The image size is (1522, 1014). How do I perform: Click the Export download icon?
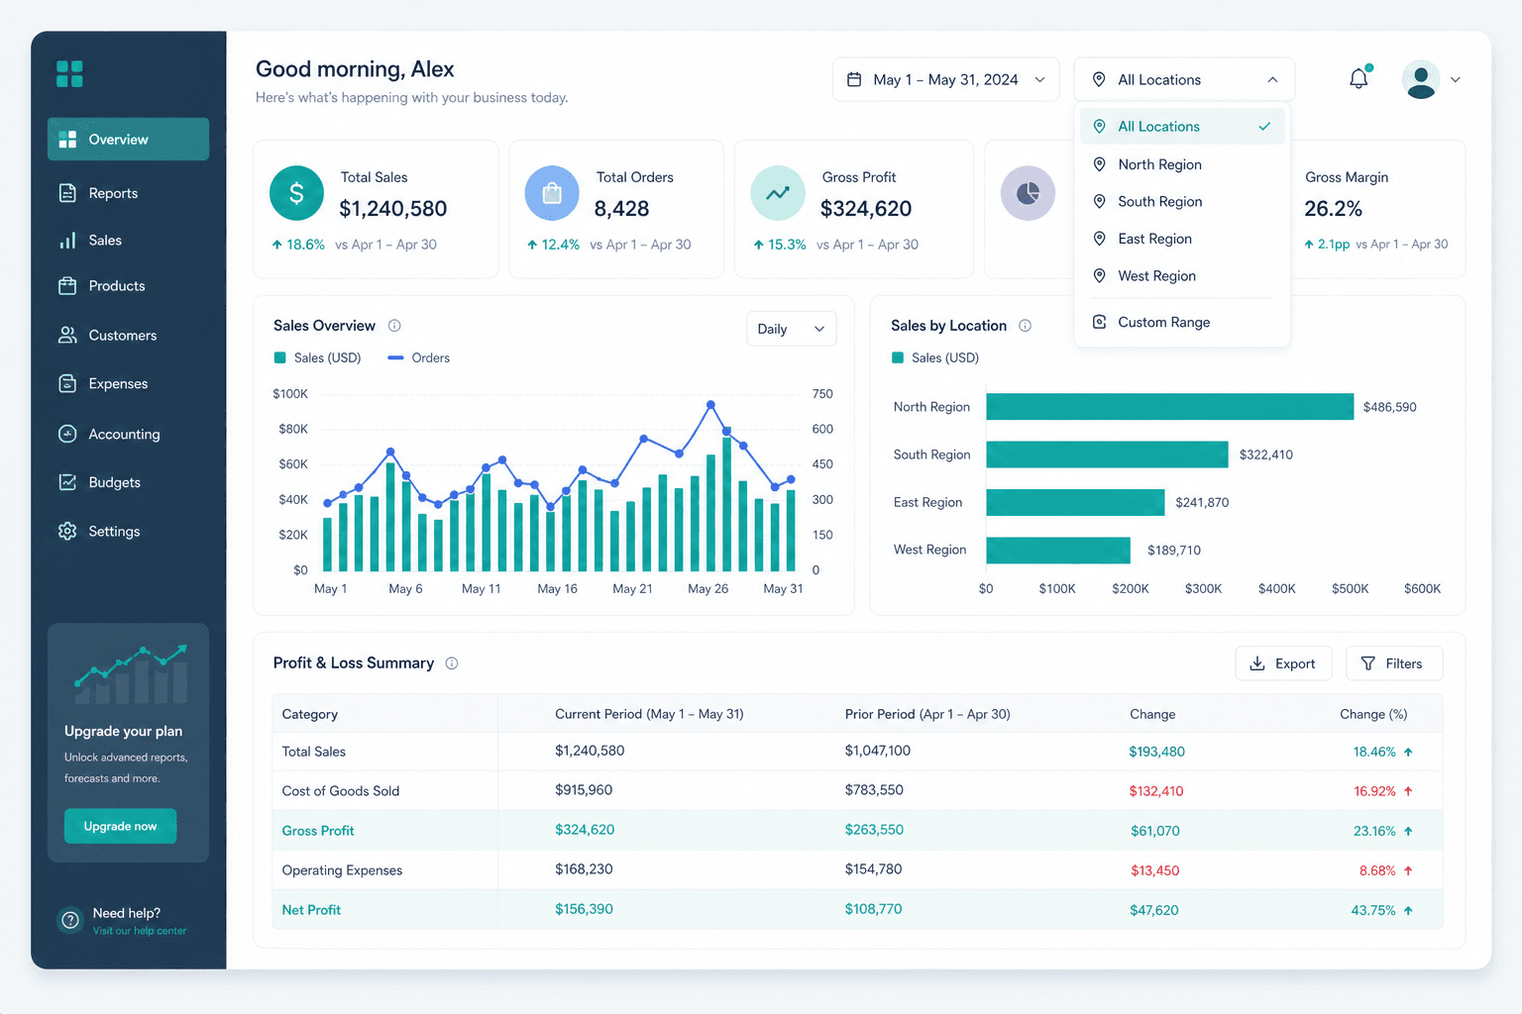click(x=1257, y=663)
